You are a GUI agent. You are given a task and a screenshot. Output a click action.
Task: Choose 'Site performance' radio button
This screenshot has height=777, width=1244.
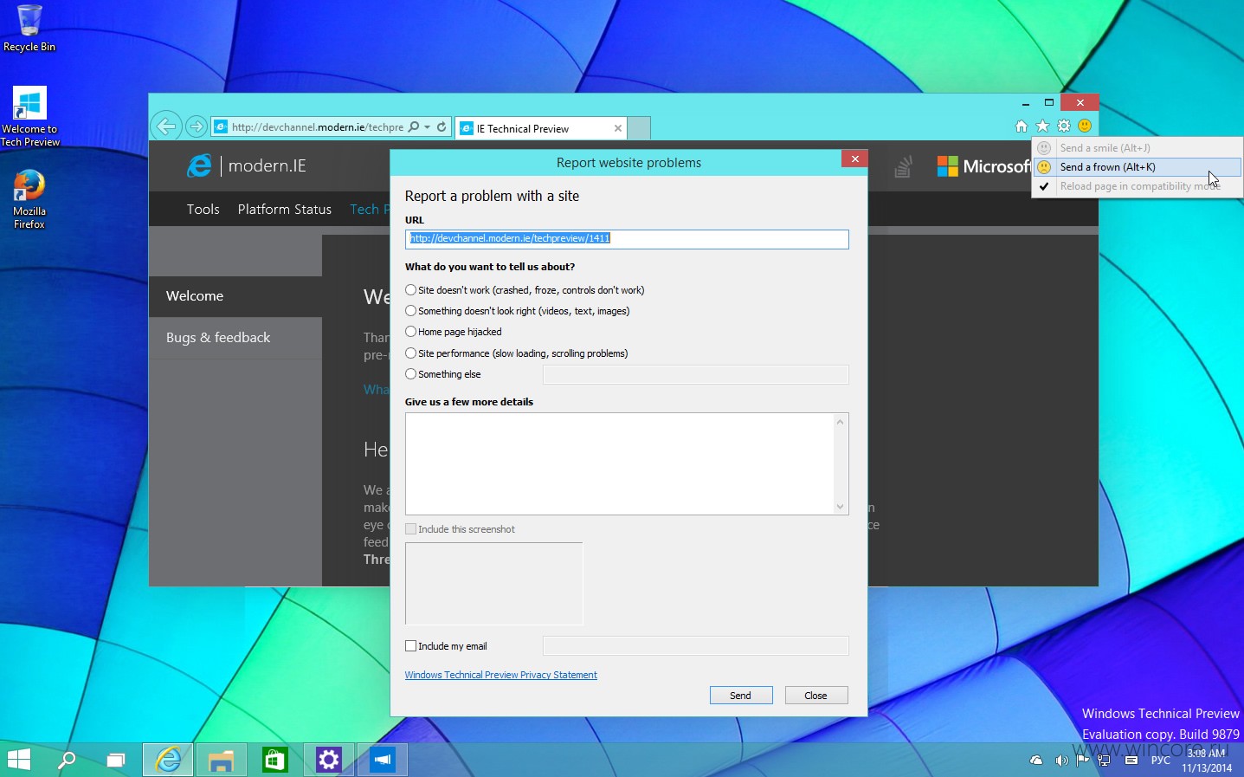(411, 353)
